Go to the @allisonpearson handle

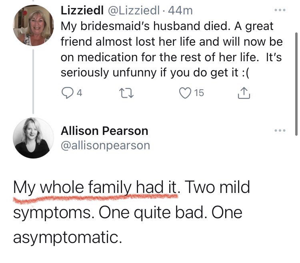point(105,145)
